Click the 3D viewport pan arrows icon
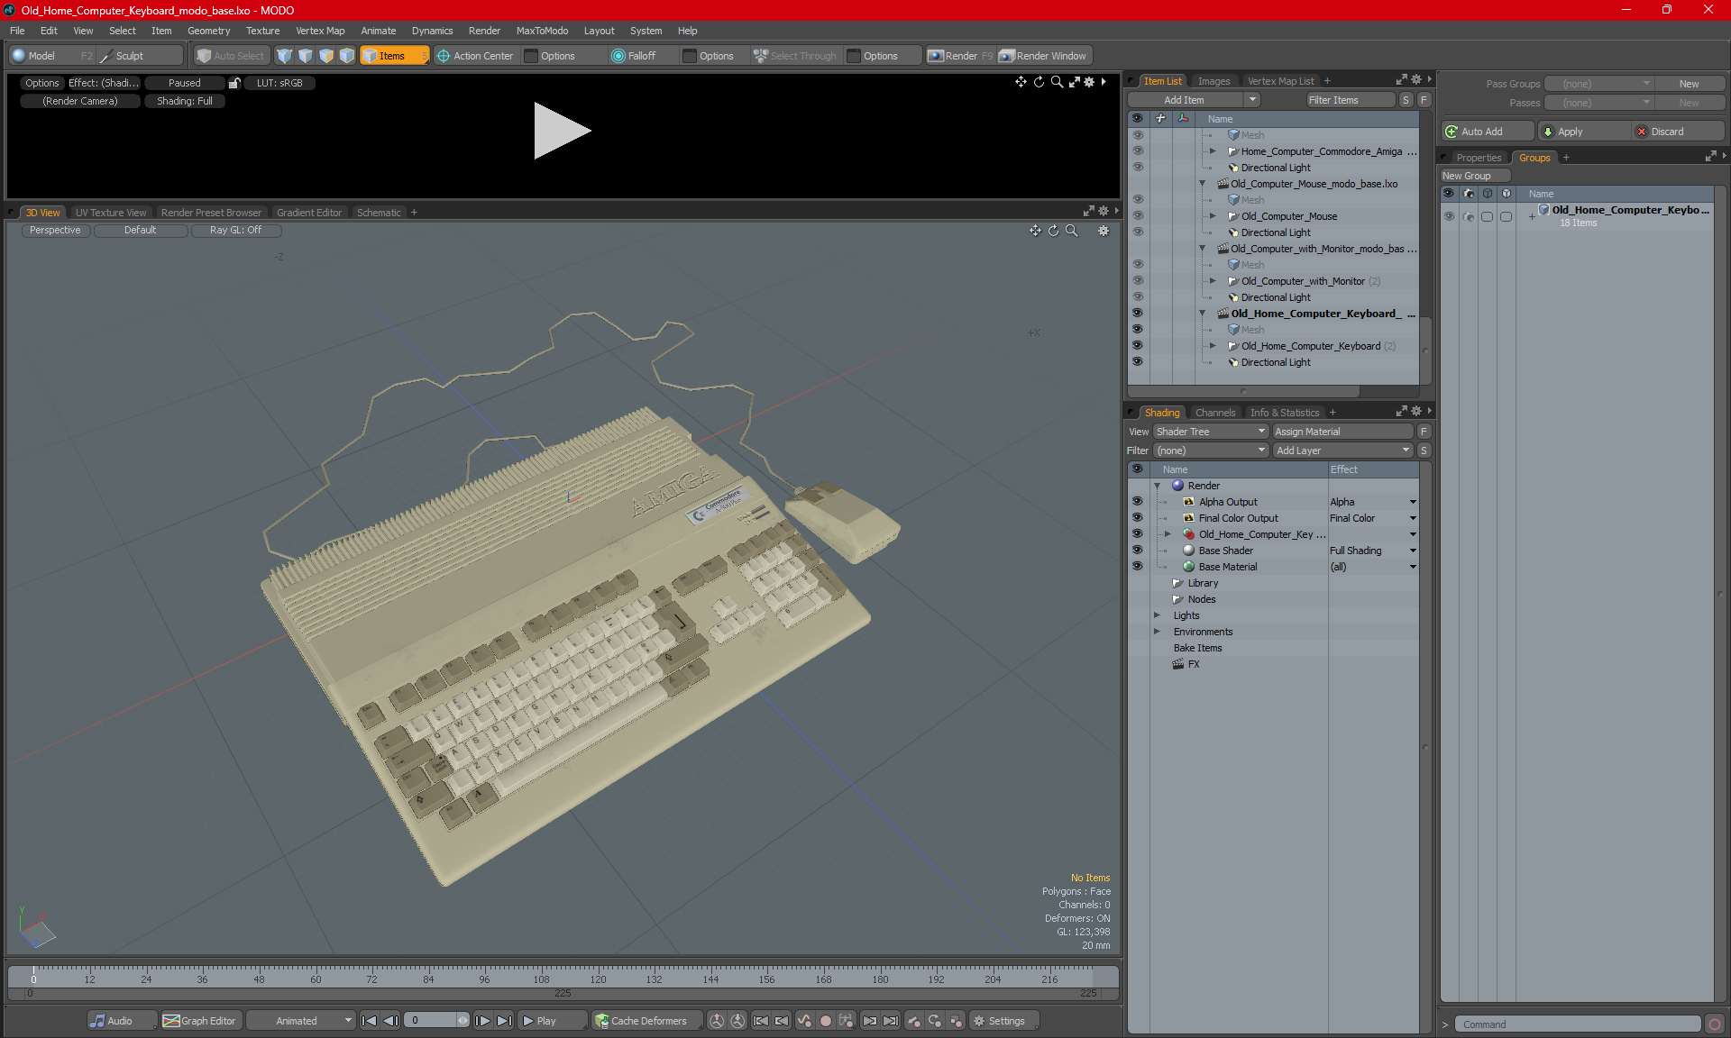The height and width of the screenshot is (1038, 1731). 1035,231
